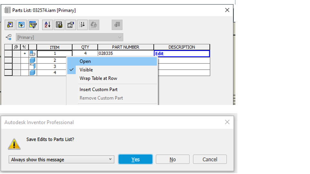Click the assembly icon in item 1 row
Image resolution: width=310 pixels, height=174 pixels.
coord(32,53)
